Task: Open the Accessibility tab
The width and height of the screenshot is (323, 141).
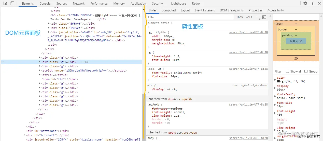Action: click(275, 10)
